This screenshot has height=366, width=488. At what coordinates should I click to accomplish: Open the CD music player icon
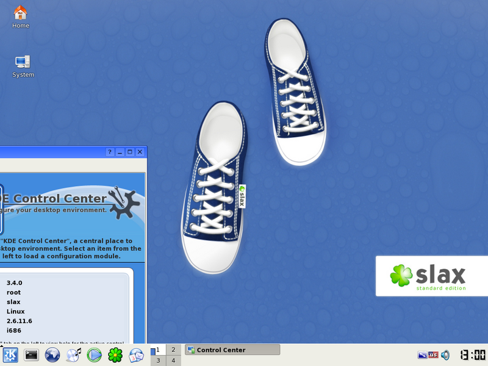pyautogui.click(x=73, y=355)
